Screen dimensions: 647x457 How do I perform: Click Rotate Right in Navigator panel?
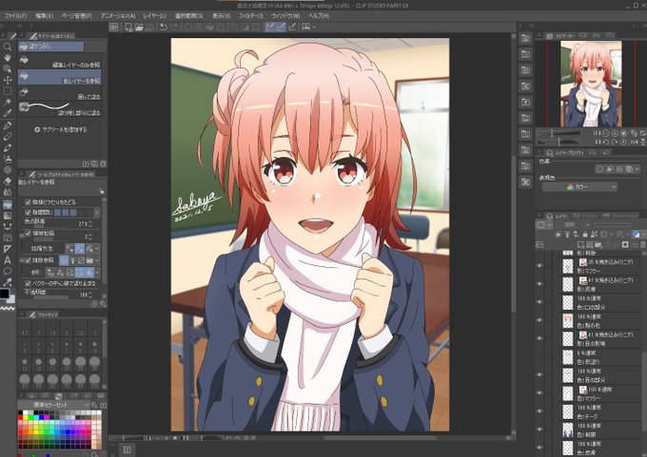coord(615,142)
